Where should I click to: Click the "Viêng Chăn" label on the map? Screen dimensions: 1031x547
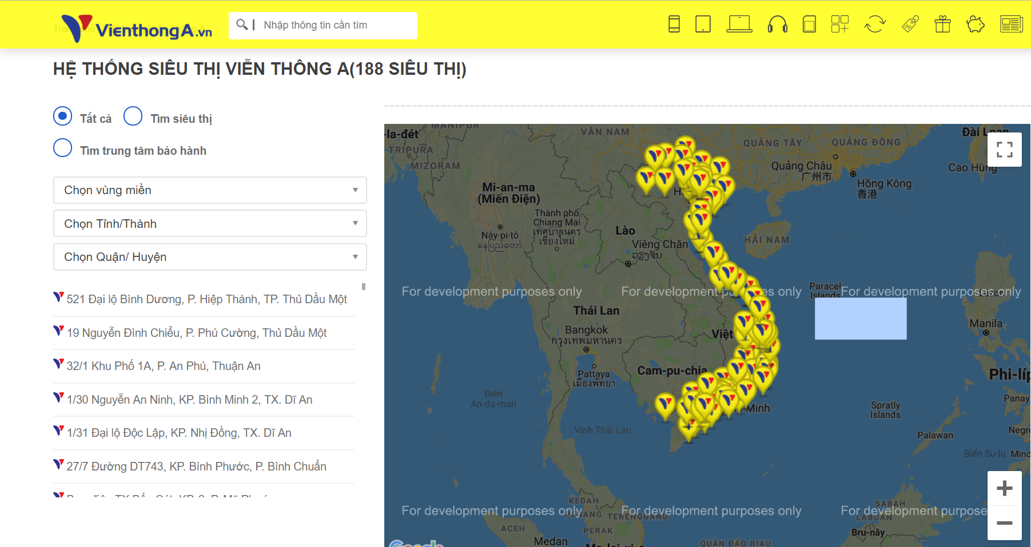coord(660,244)
